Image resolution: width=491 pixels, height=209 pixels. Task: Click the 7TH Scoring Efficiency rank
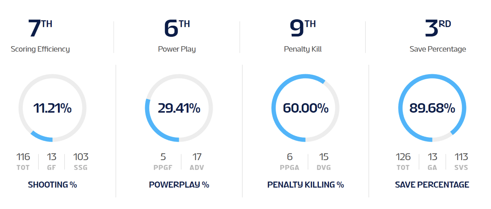point(40,28)
